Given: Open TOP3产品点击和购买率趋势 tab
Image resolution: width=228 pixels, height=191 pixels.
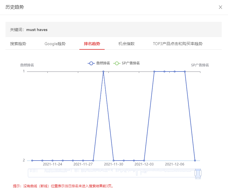Looking at the screenshot, I should 178,44.
